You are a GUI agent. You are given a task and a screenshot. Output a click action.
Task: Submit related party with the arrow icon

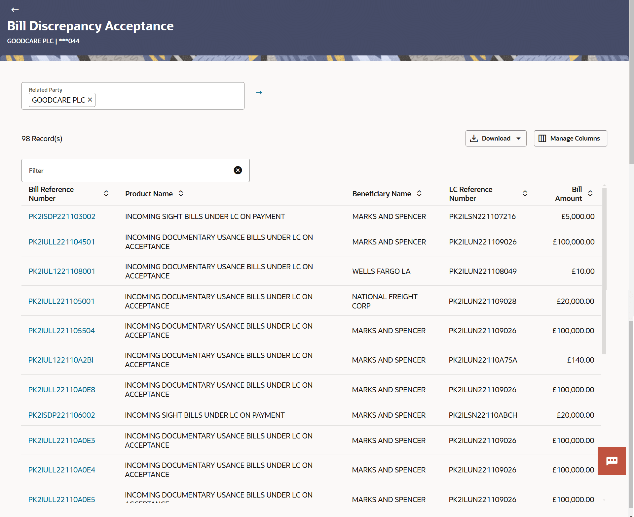click(259, 93)
